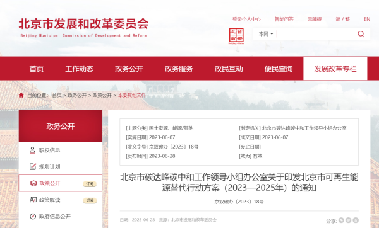The image size is (379, 228).
Task: Click the red Capital Window seal logo
Action: pos(236,36)
